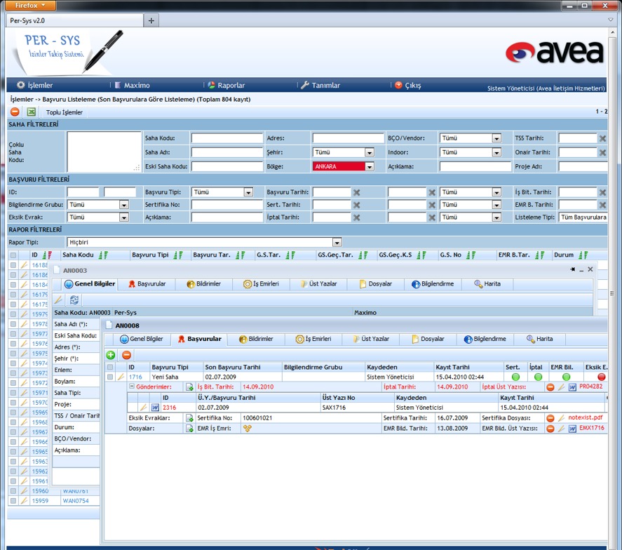Switch to Harita tab in the AN0008 window
The height and width of the screenshot is (550, 622).
click(x=539, y=339)
